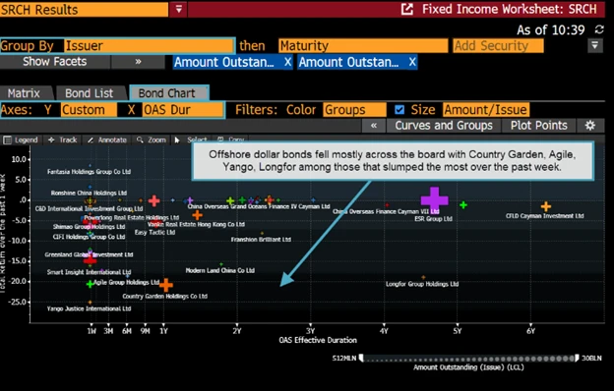Click the Shimao Group Holdings Ltd label
This screenshot has height=391, width=614.
tap(89, 227)
